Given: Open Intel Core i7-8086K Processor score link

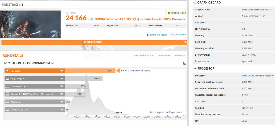Looking at the screenshot, I should pyautogui.click(x=165, y=19).
